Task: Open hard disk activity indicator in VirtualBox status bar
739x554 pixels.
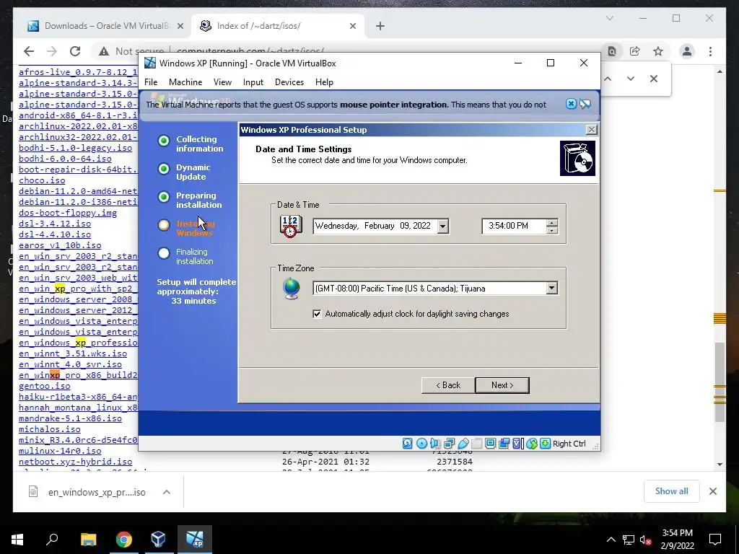Action: [408, 444]
